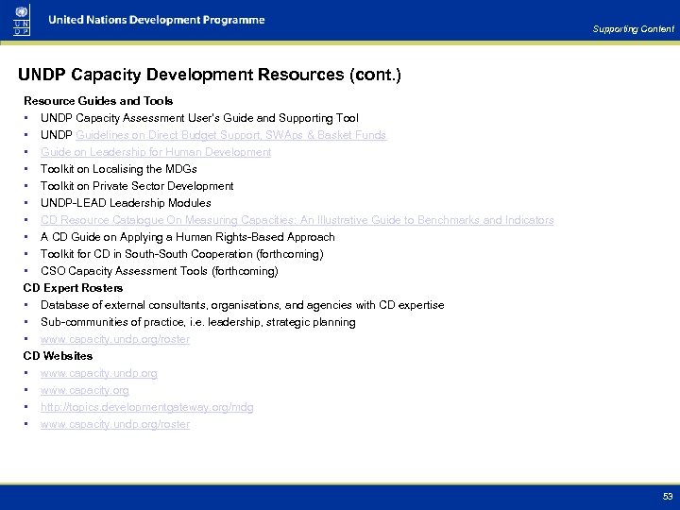Select Sub-communities of practice bullet

coord(198,322)
